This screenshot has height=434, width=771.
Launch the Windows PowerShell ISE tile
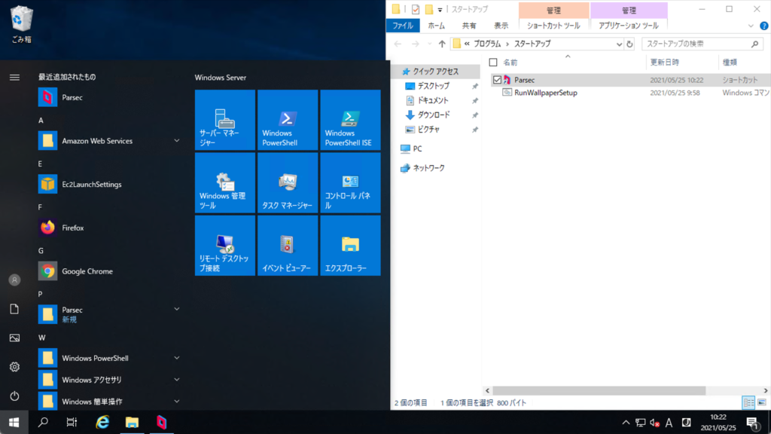350,120
